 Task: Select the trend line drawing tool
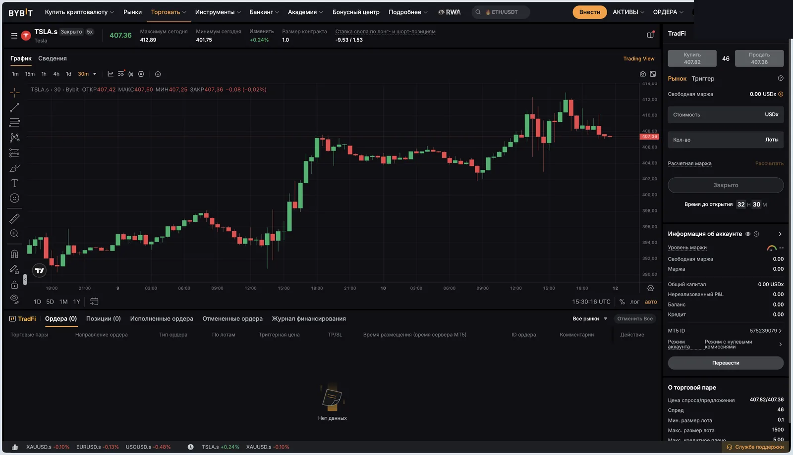point(14,107)
